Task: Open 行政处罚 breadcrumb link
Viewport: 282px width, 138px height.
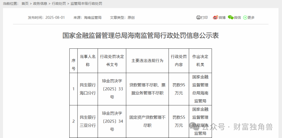Action: [59, 3]
